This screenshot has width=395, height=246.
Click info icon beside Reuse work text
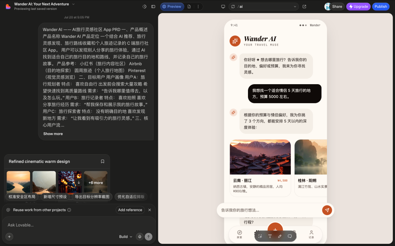tap(69, 210)
